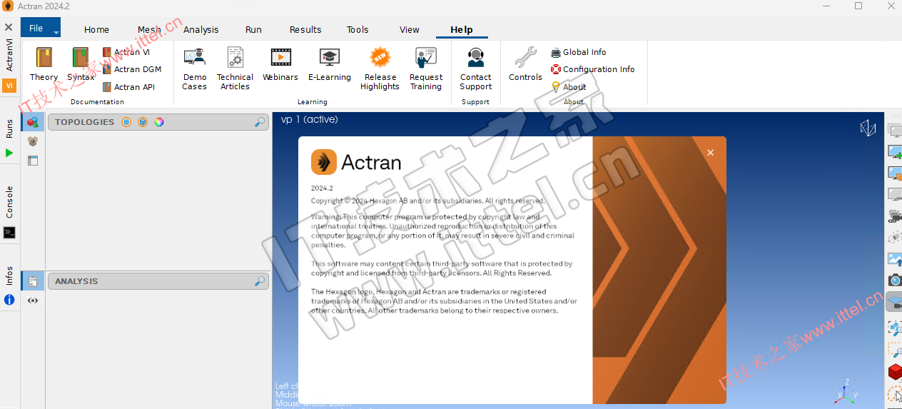Toggle the cube filter in Topologies header
Screen dimensions: 902x409
coord(143,122)
